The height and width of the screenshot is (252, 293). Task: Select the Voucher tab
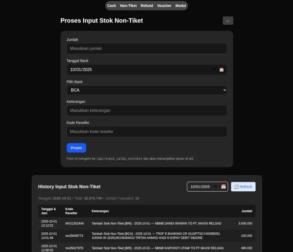point(164,6)
